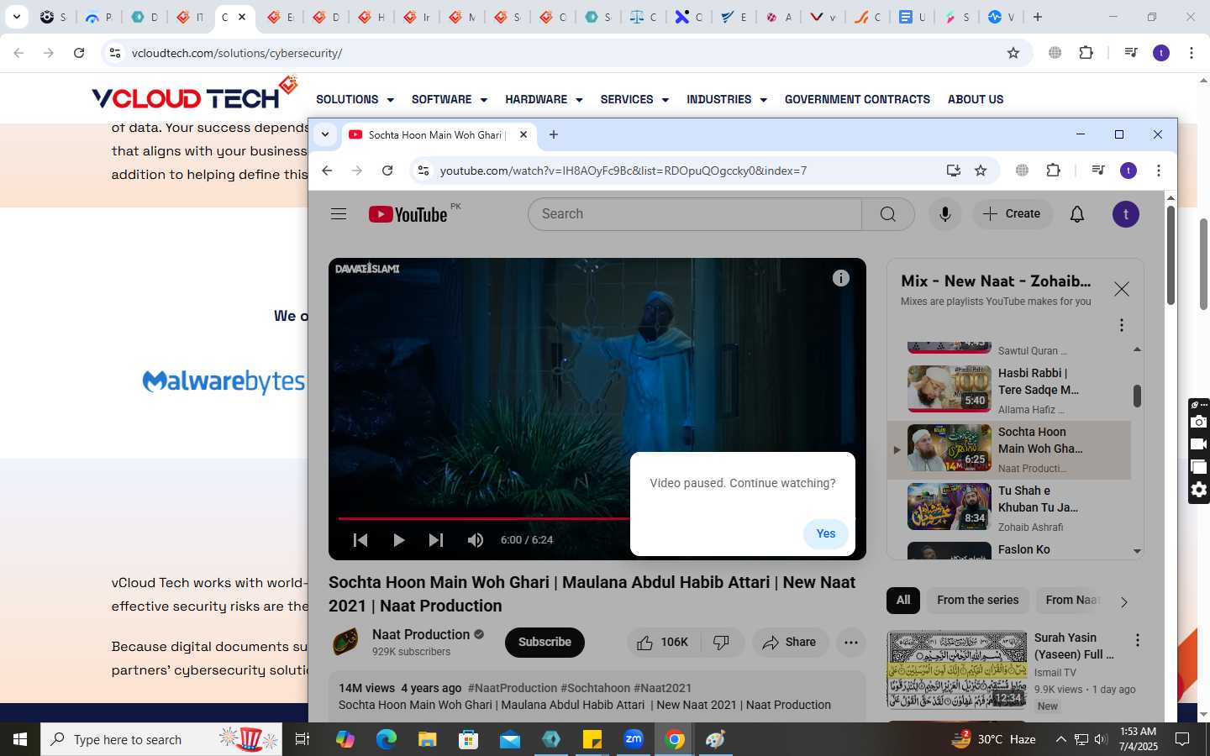Share the video

790,643
